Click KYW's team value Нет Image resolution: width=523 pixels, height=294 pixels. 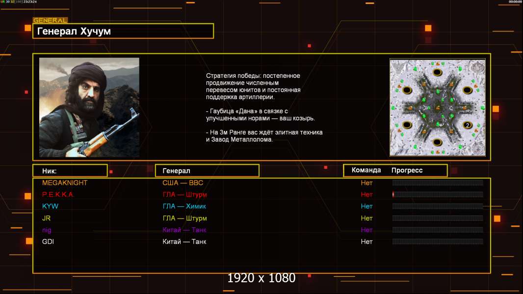tap(366, 206)
